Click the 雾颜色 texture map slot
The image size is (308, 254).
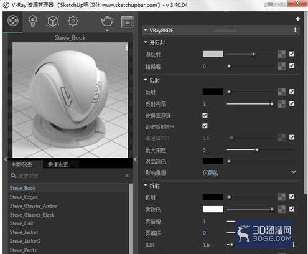(x=282, y=209)
